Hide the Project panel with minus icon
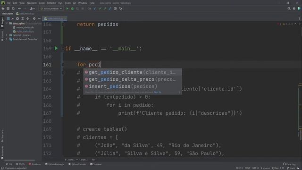Viewport: 302px width, 170px height. coord(39,19)
